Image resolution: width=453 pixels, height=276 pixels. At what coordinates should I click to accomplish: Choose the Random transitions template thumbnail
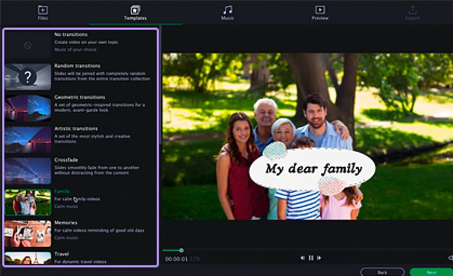click(28, 77)
